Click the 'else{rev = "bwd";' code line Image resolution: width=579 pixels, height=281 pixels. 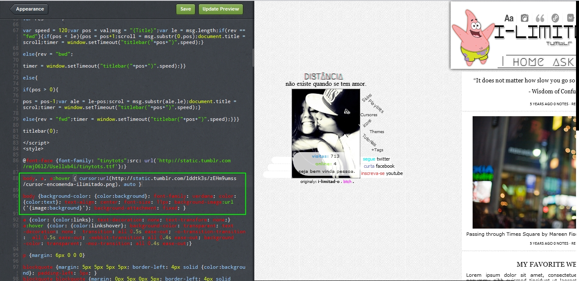click(48, 54)
